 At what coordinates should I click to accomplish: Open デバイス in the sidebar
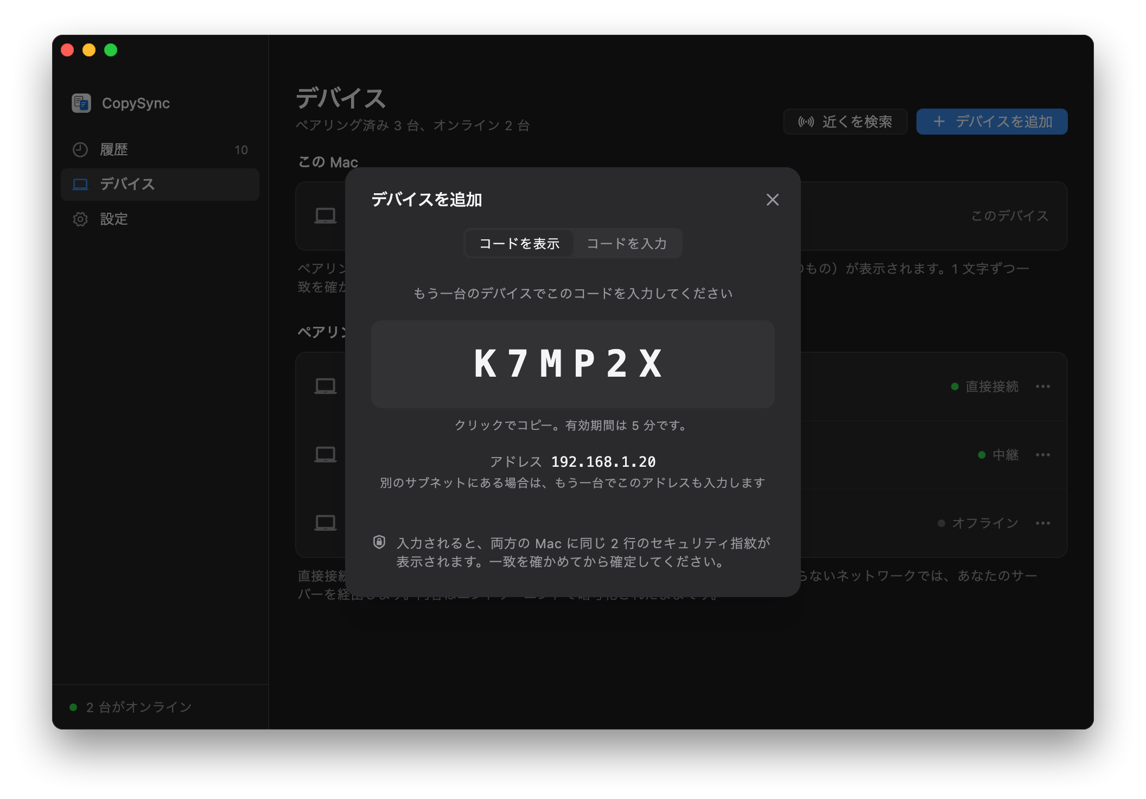point(160,185)
